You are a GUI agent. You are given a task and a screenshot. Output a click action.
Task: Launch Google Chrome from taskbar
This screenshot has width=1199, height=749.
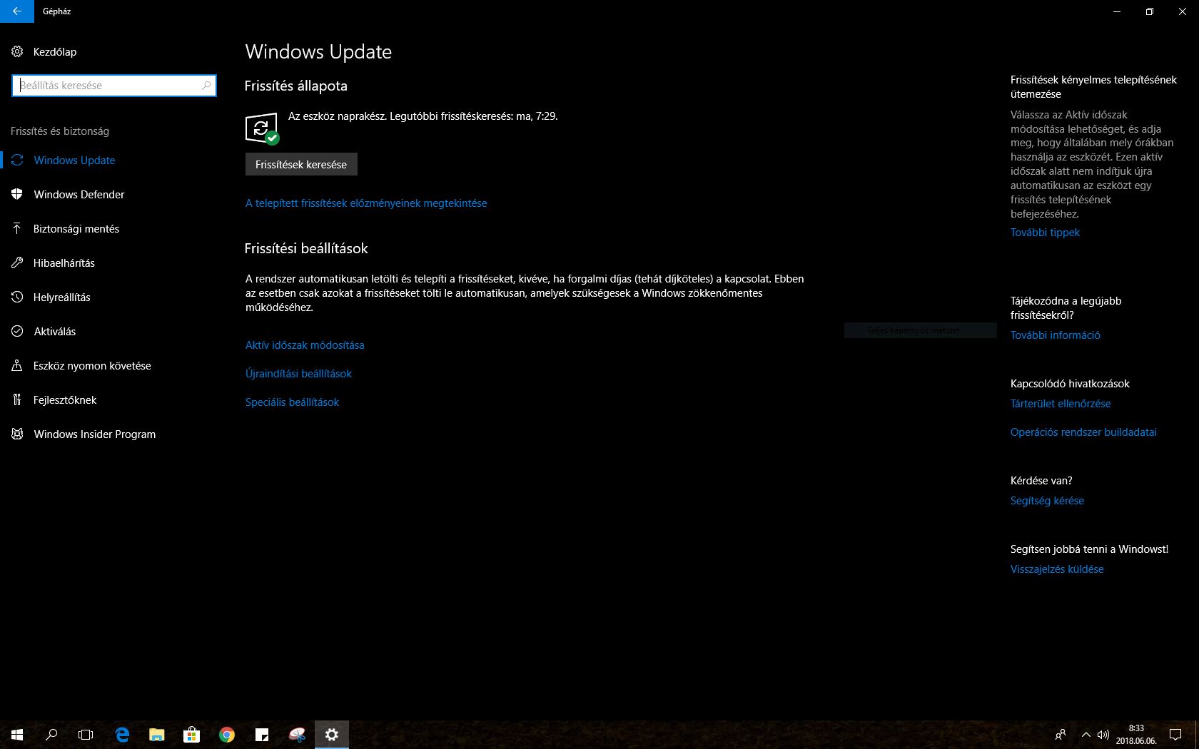pyautogui.click(x=227, y=735)
